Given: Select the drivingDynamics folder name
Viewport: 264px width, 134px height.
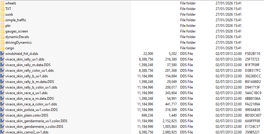Looking at the screenshot, I should (x=18, y=43).
